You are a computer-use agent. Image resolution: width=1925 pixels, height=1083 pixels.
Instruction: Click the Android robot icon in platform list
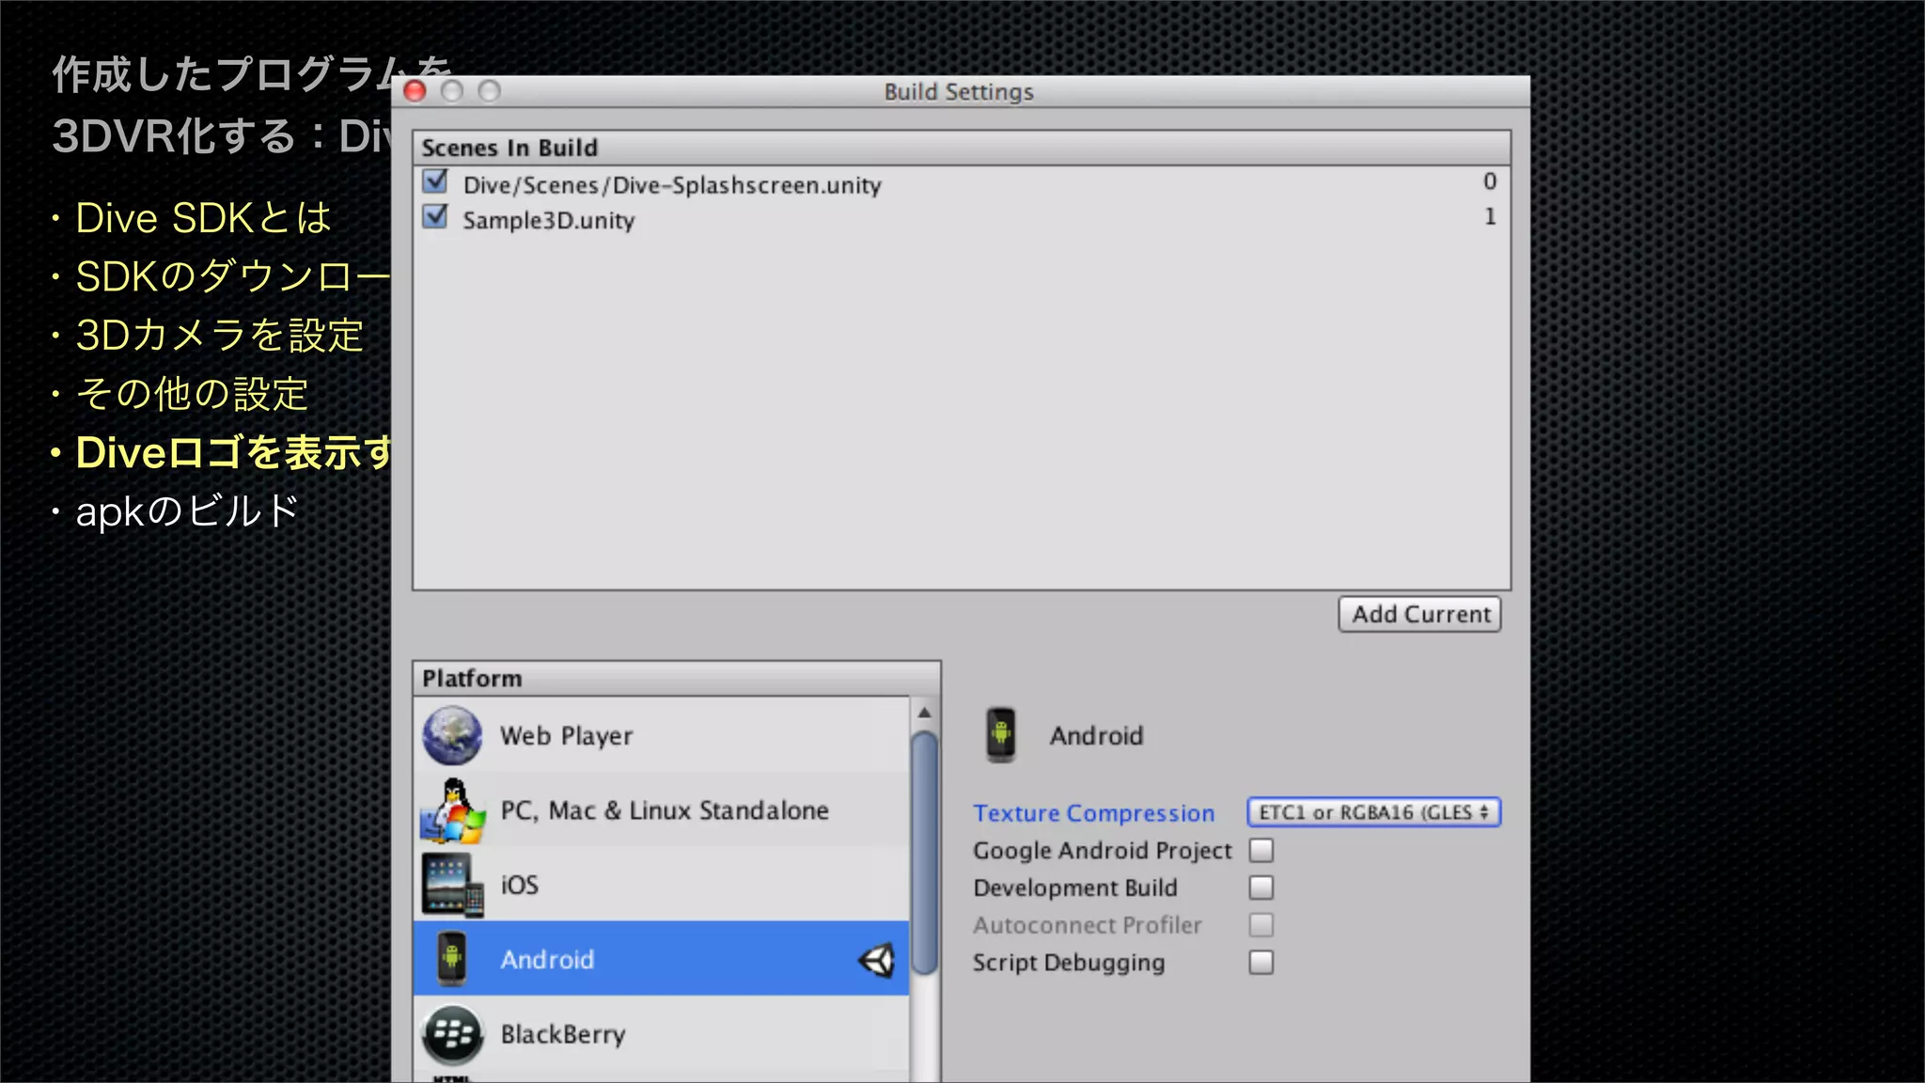pos(452,959)
